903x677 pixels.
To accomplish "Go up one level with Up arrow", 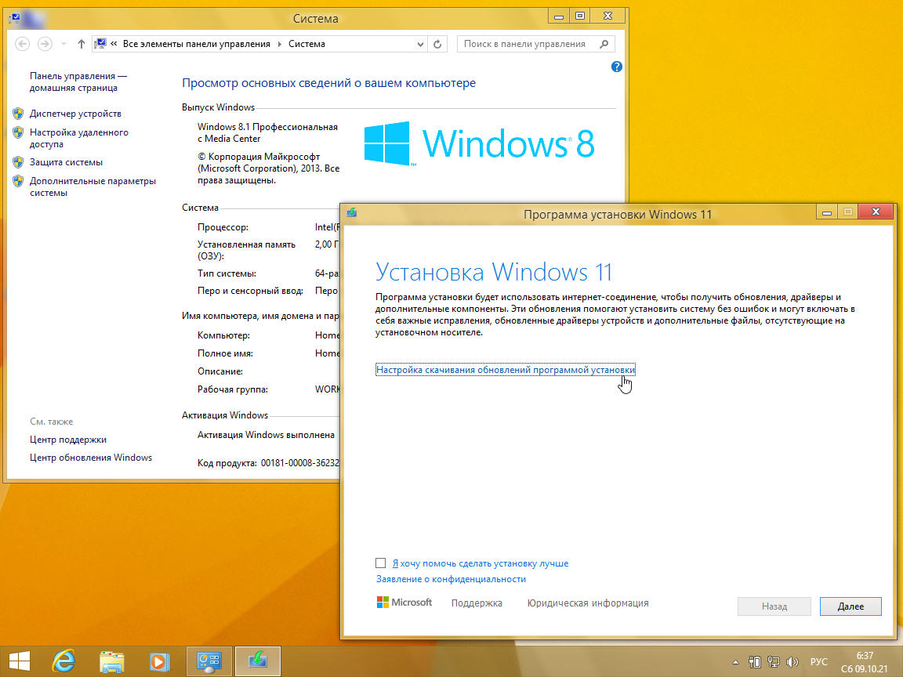I will (82, 44).
